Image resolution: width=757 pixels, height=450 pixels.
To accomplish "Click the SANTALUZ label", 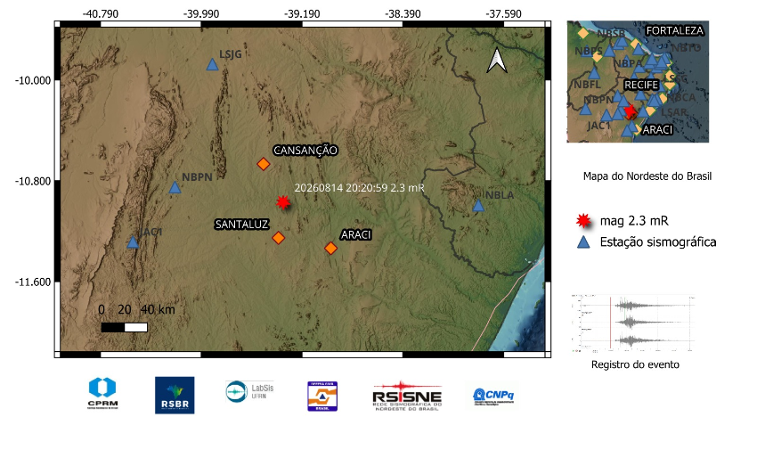I will (x=242, y=225).
